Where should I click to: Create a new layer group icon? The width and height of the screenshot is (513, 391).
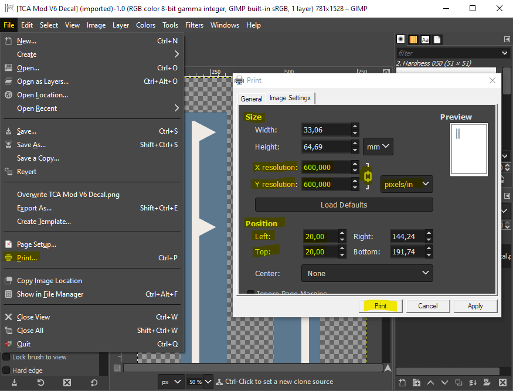click(416, 382)
